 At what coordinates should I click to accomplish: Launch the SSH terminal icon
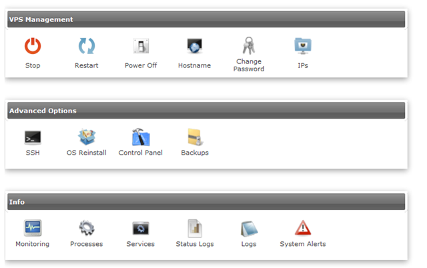33,137
